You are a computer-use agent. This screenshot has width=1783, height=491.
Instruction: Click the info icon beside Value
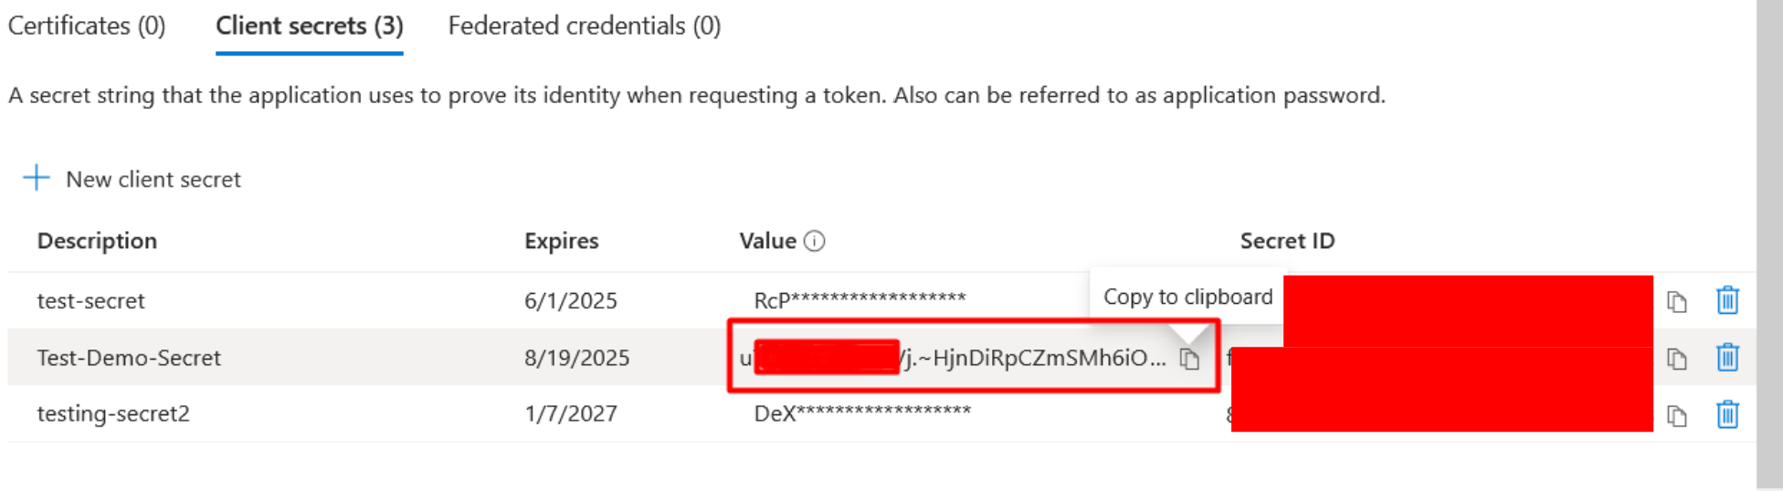click(814, 241)
